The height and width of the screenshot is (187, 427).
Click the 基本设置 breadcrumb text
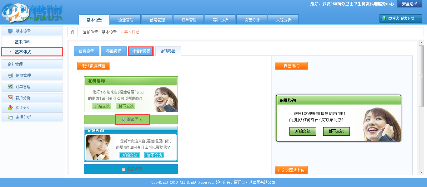[x=109, y=32]
